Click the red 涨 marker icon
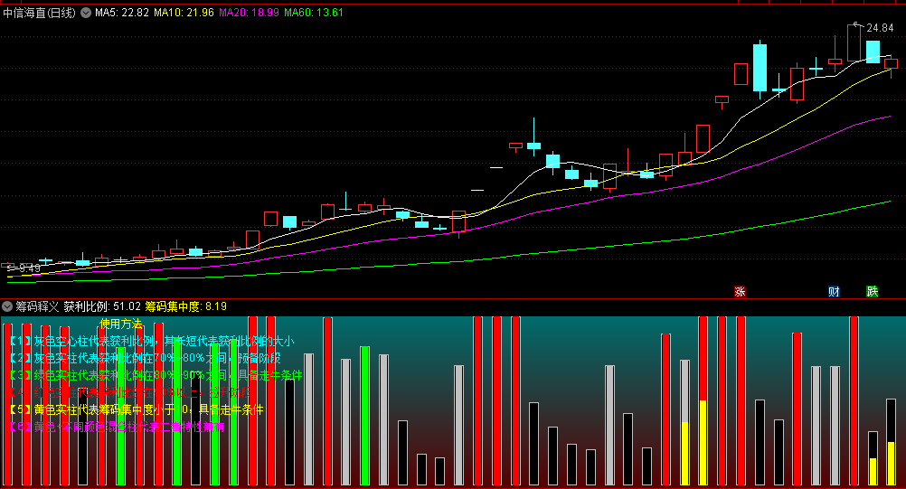Screen dimensions: 906x489 click(x=740, y=292)
